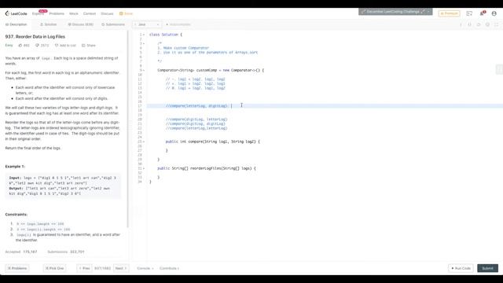This screenshot has width=503, height=283.
Task: Click Add to List
Action: click(x=65, y=46)
